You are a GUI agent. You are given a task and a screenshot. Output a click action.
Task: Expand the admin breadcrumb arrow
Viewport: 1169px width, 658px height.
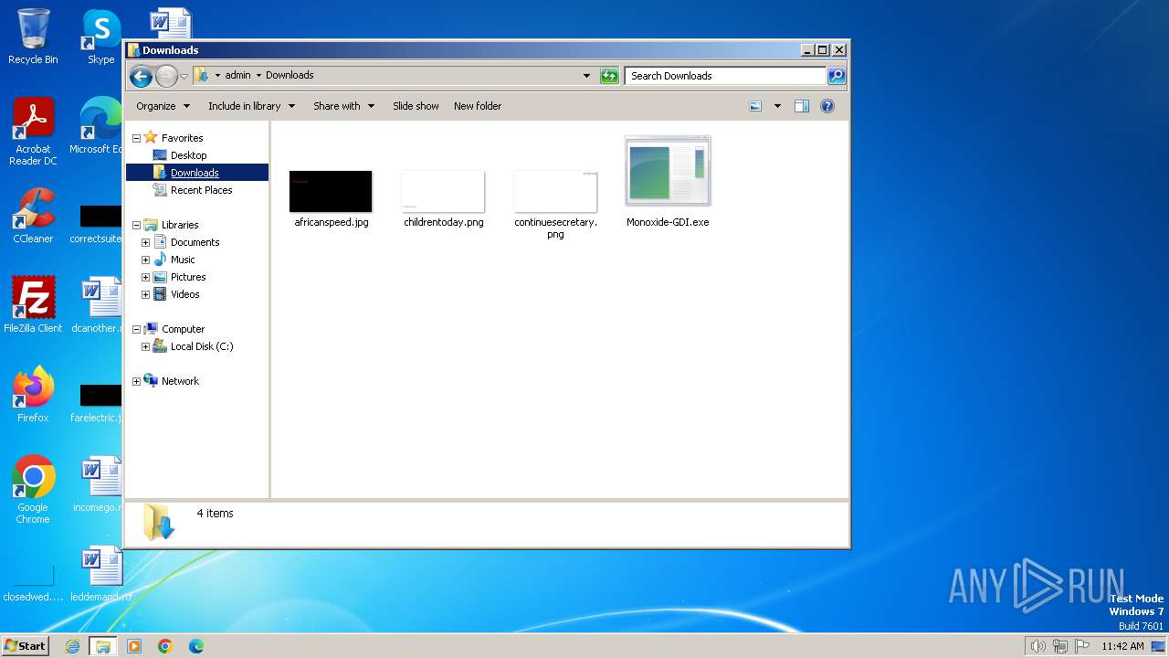pyautogui.click(x=217, y=75)
